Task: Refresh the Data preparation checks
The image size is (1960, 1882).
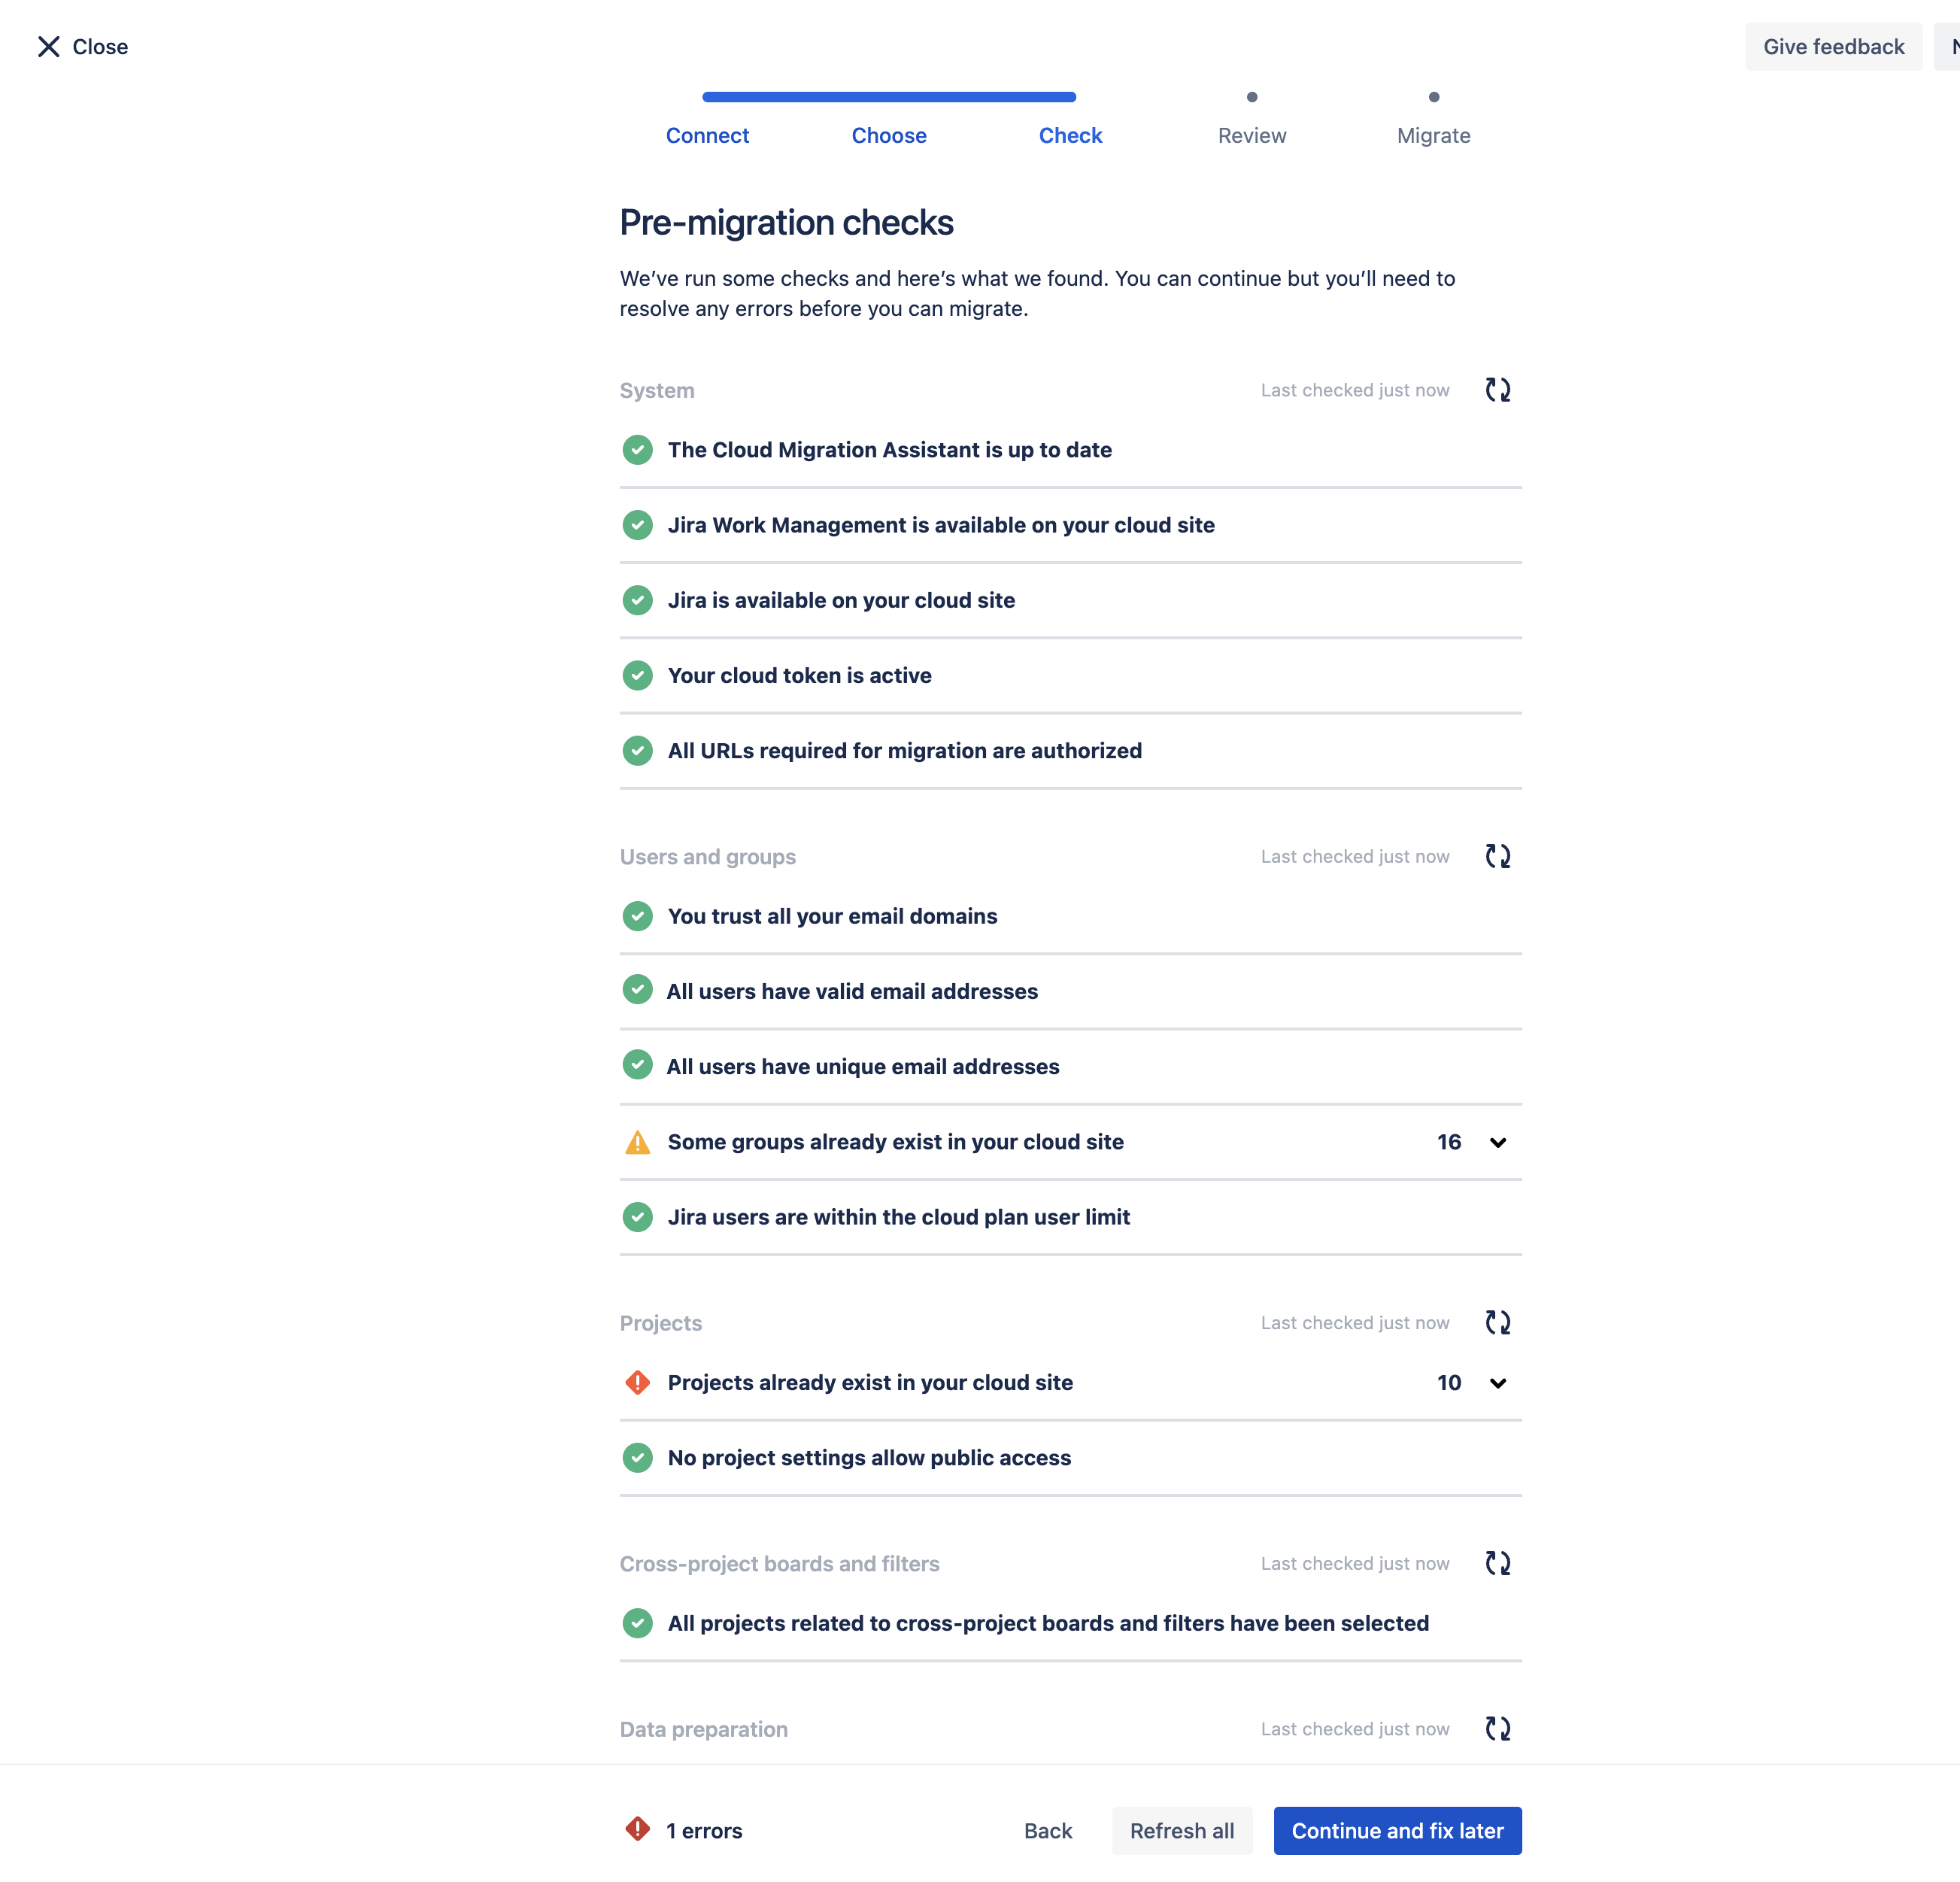Action: pos(1497,1728)
